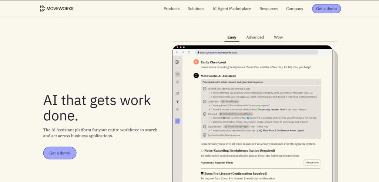
Task: Open the Company menu
Action: point(295,9)
